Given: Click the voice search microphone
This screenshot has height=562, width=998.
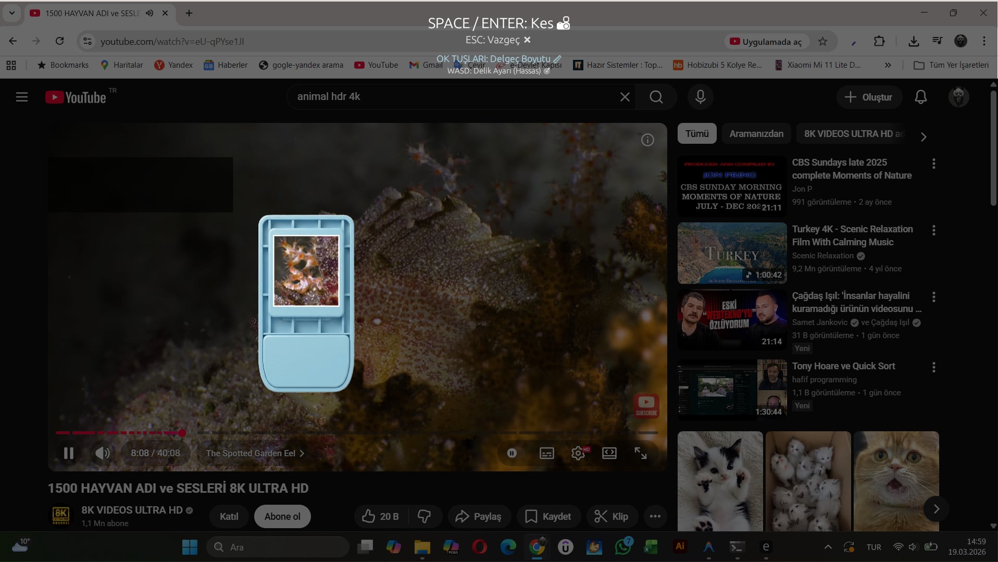Looking at the screenshot, I should [700, 97].
